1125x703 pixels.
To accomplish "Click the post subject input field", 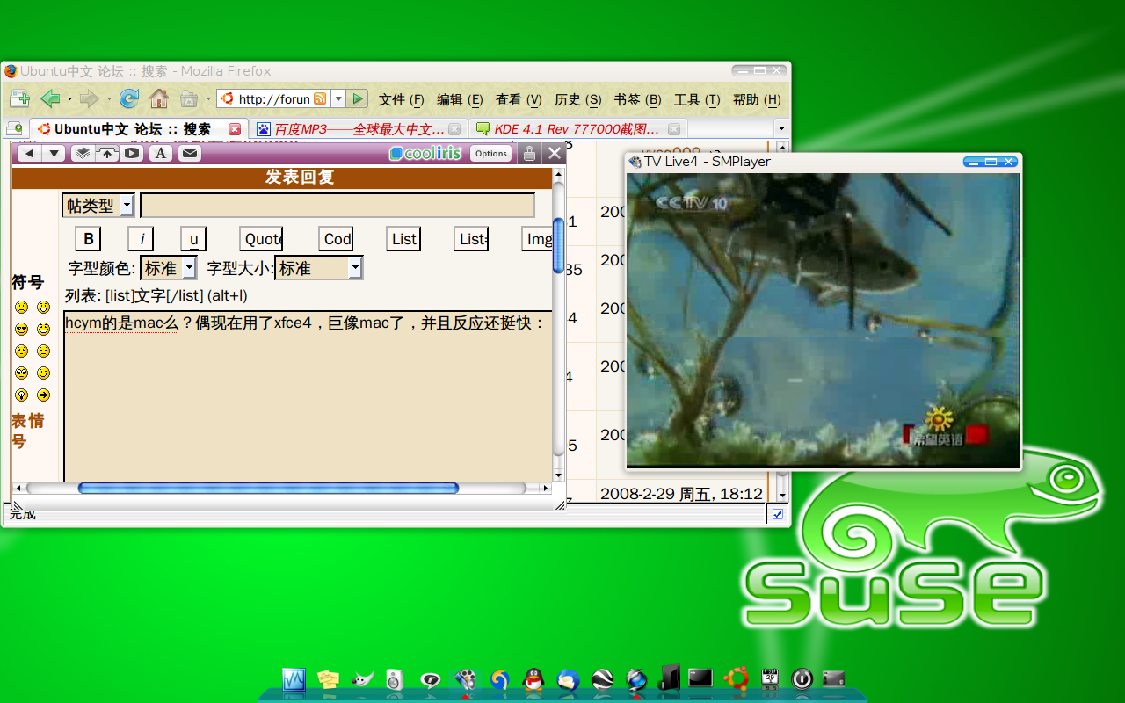I will click(x=337, y=206).
